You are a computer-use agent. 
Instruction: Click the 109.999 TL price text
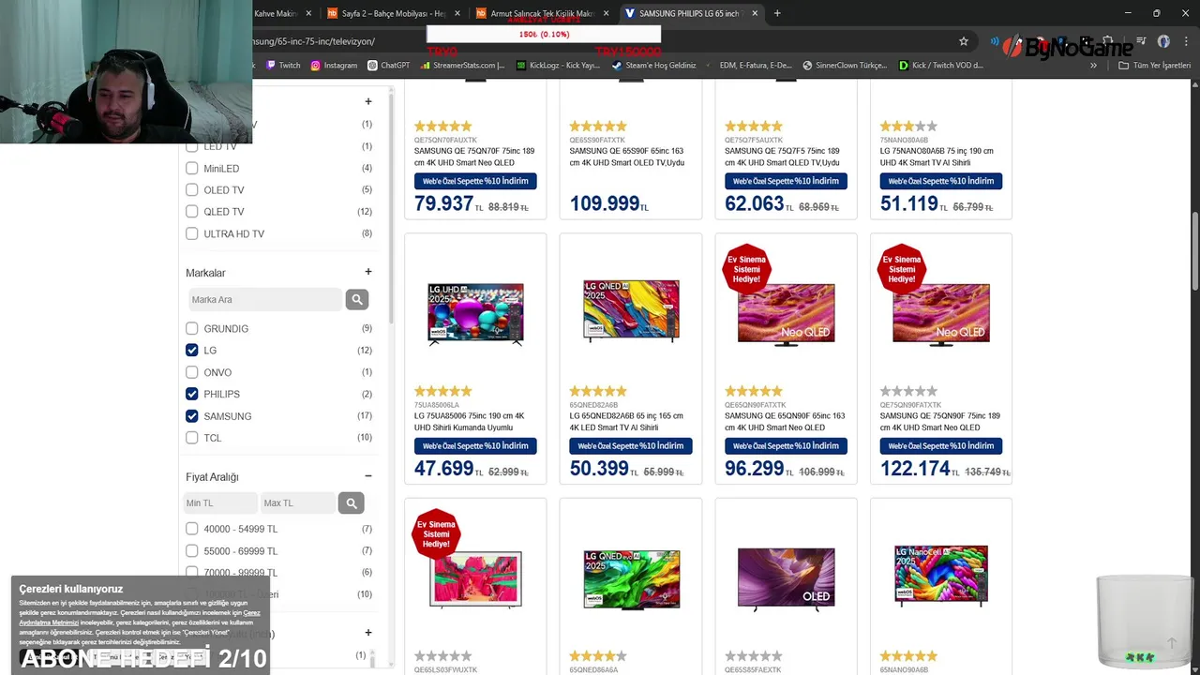pos(609,203)
